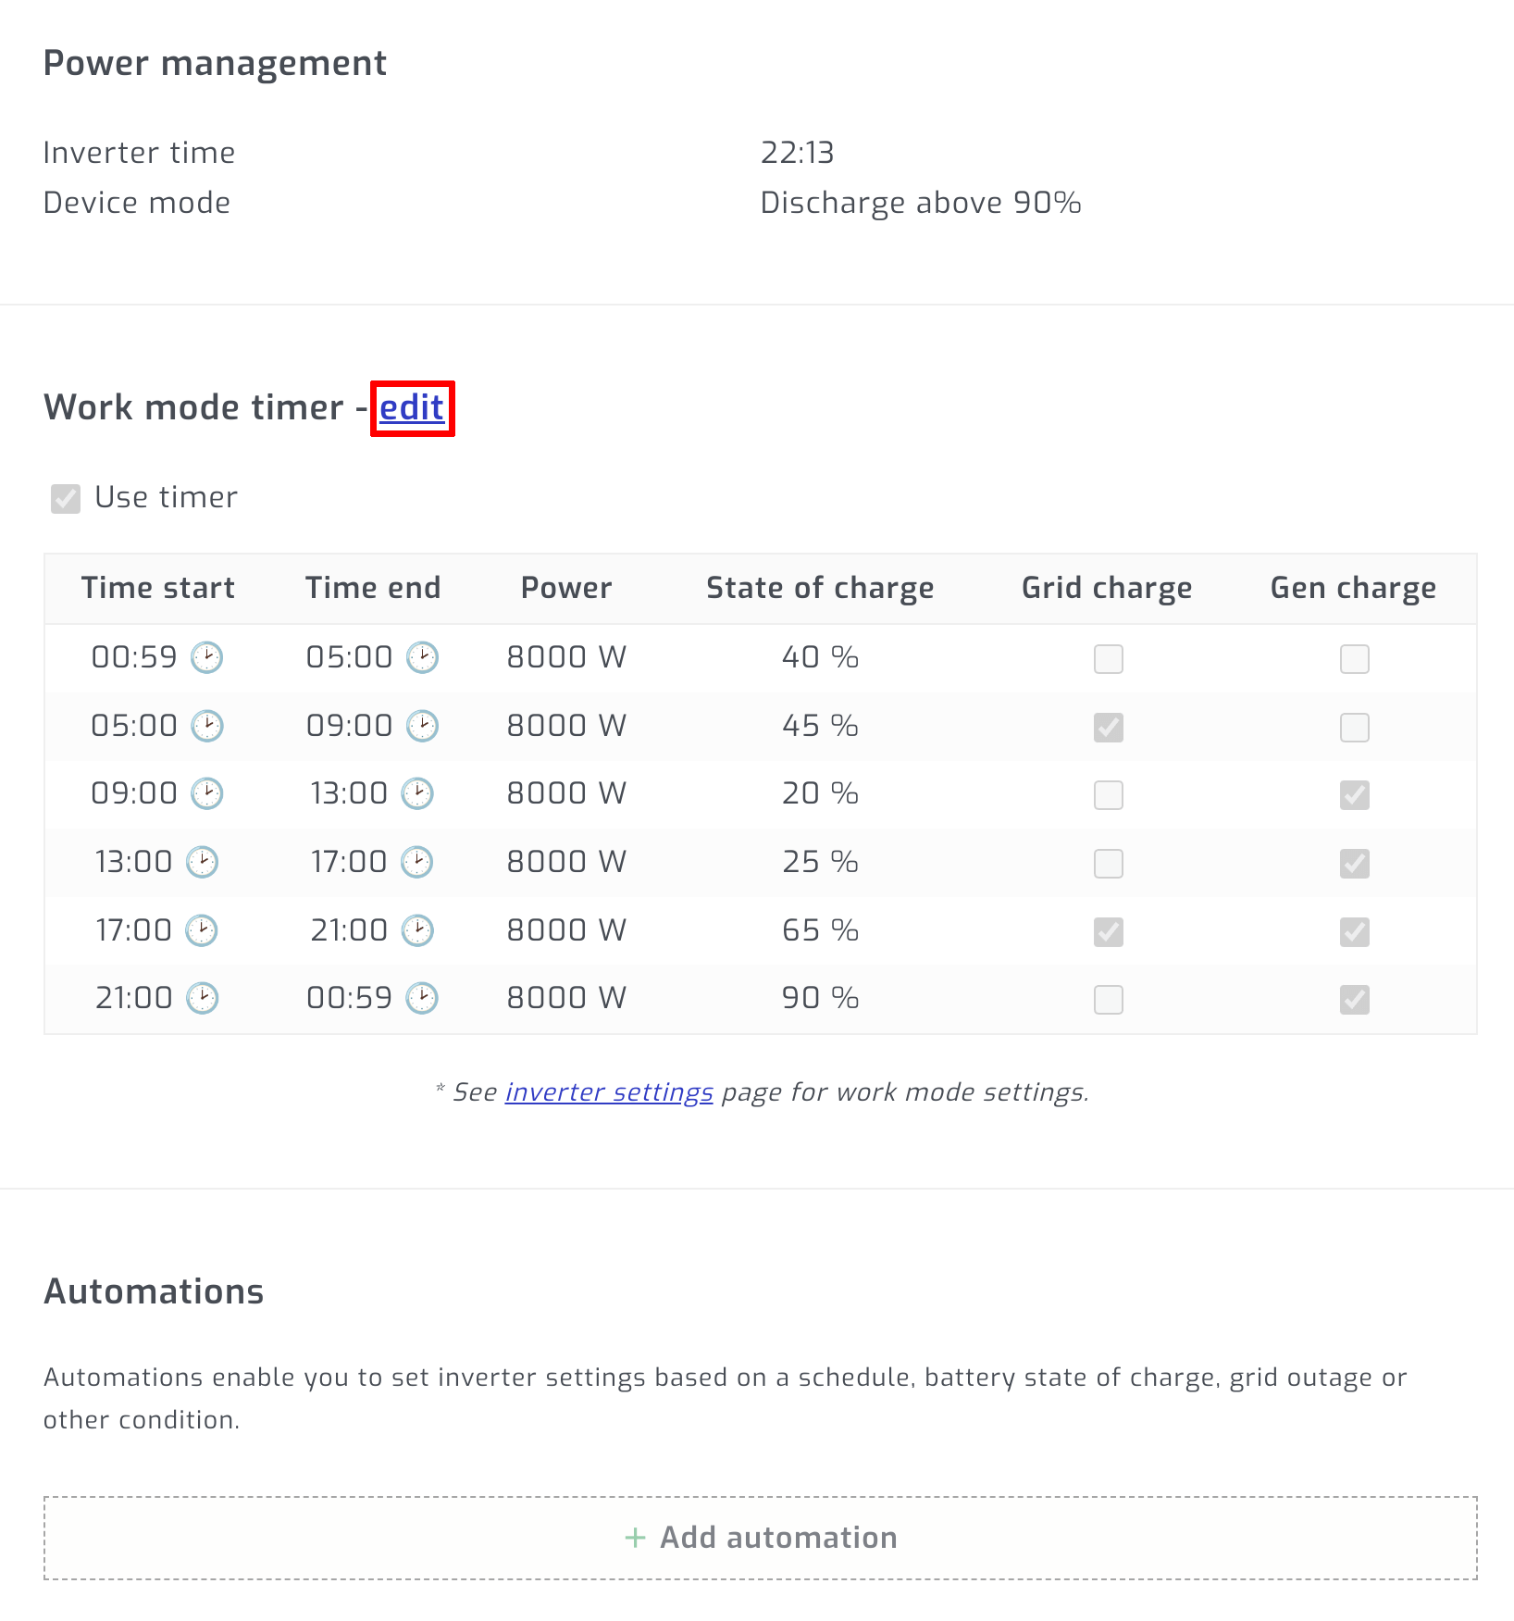Click the clock icon beside 17:00 start time
This screenshot has width=1514, height=1621.
click(x=204, y=930)
